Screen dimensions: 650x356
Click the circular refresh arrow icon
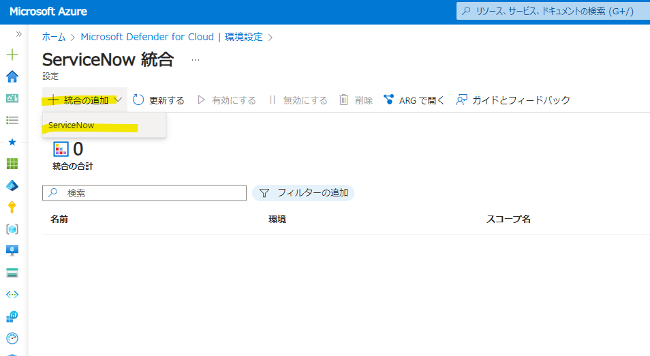tap(138, 100)
